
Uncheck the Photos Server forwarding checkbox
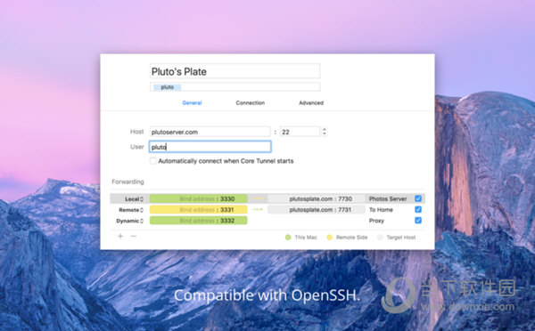coord(418,198)
